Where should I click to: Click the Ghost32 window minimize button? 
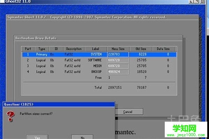(x=191, y=1)
